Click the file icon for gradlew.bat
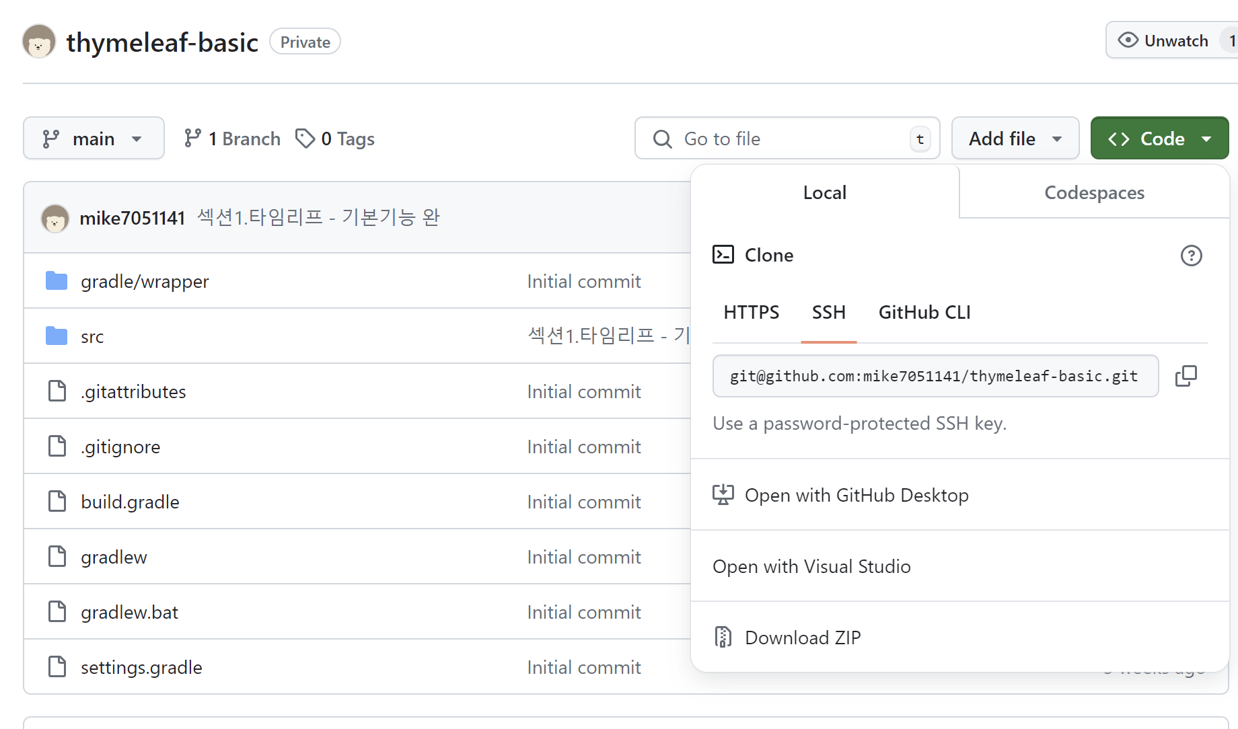Image resolution: width=1238 pixels, height=729 pixels. 57,611
